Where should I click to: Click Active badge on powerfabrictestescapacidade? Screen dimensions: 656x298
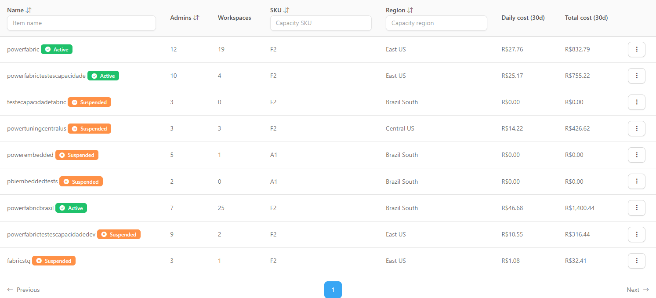point(103,76)
